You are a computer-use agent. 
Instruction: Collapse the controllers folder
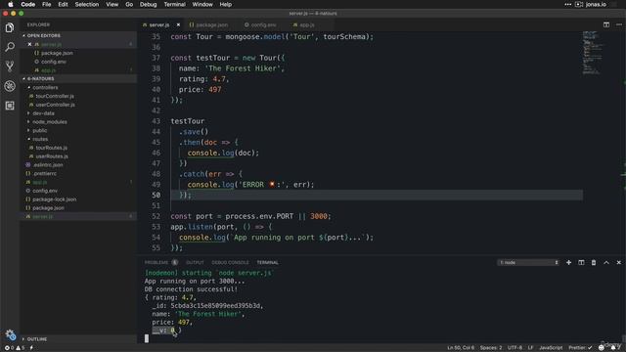(45, 87)
